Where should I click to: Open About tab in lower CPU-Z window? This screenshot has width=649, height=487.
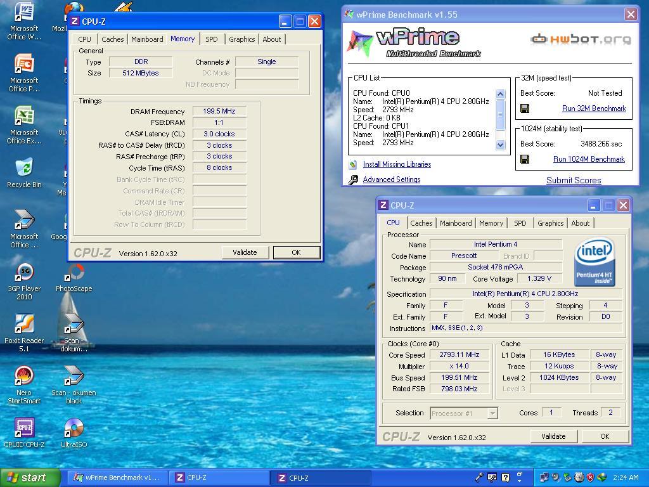581,223
